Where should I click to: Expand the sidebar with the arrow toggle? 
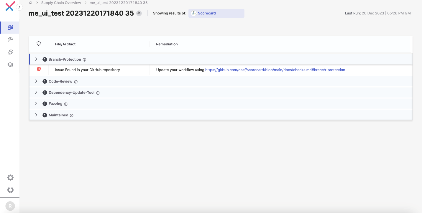coord(19,7)
